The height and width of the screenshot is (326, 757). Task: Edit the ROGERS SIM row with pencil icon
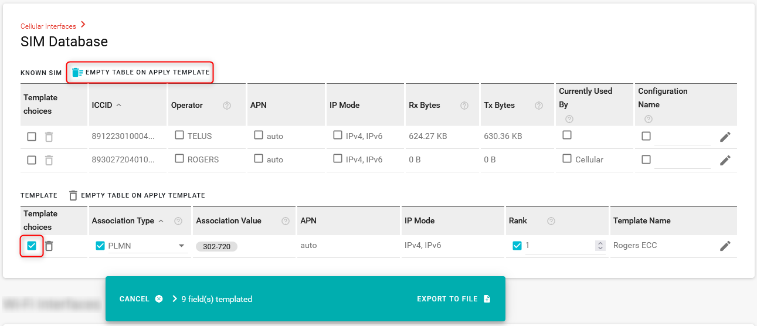pyautogui.click(x=725, y=160)
